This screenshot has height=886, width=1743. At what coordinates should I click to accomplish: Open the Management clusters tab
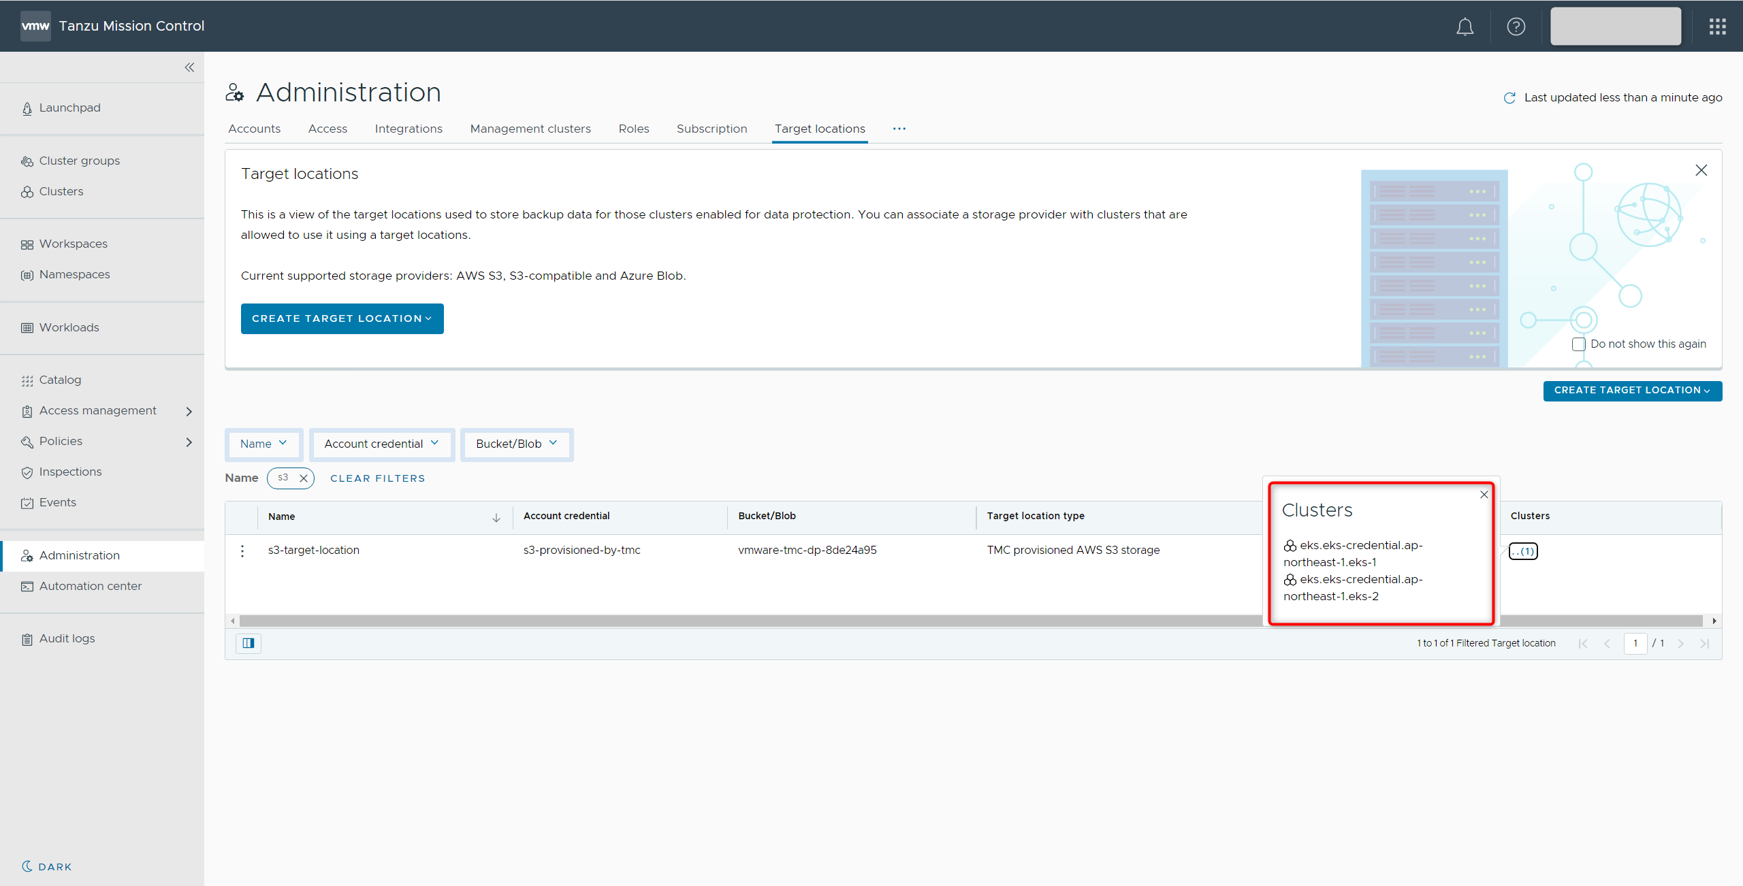coord(530,129)
